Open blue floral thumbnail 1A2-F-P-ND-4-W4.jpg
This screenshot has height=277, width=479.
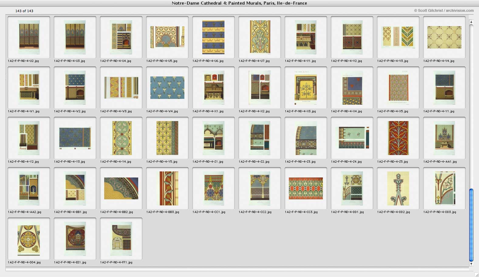[x=167, y=88]
